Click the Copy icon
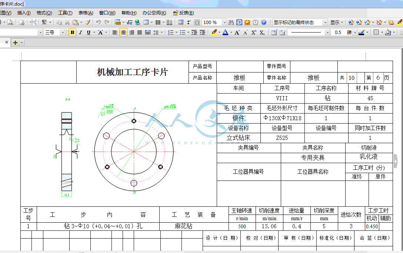The height and width of the screenshot is (253, 403). 59,22
